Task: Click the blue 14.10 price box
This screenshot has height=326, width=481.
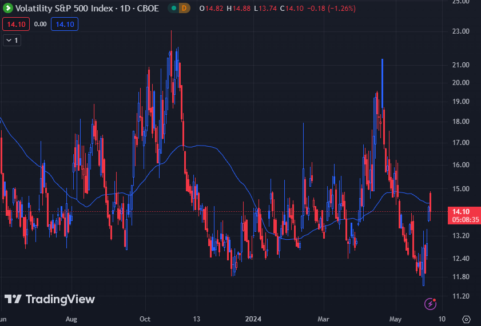Action: click(x=65, y=24)
